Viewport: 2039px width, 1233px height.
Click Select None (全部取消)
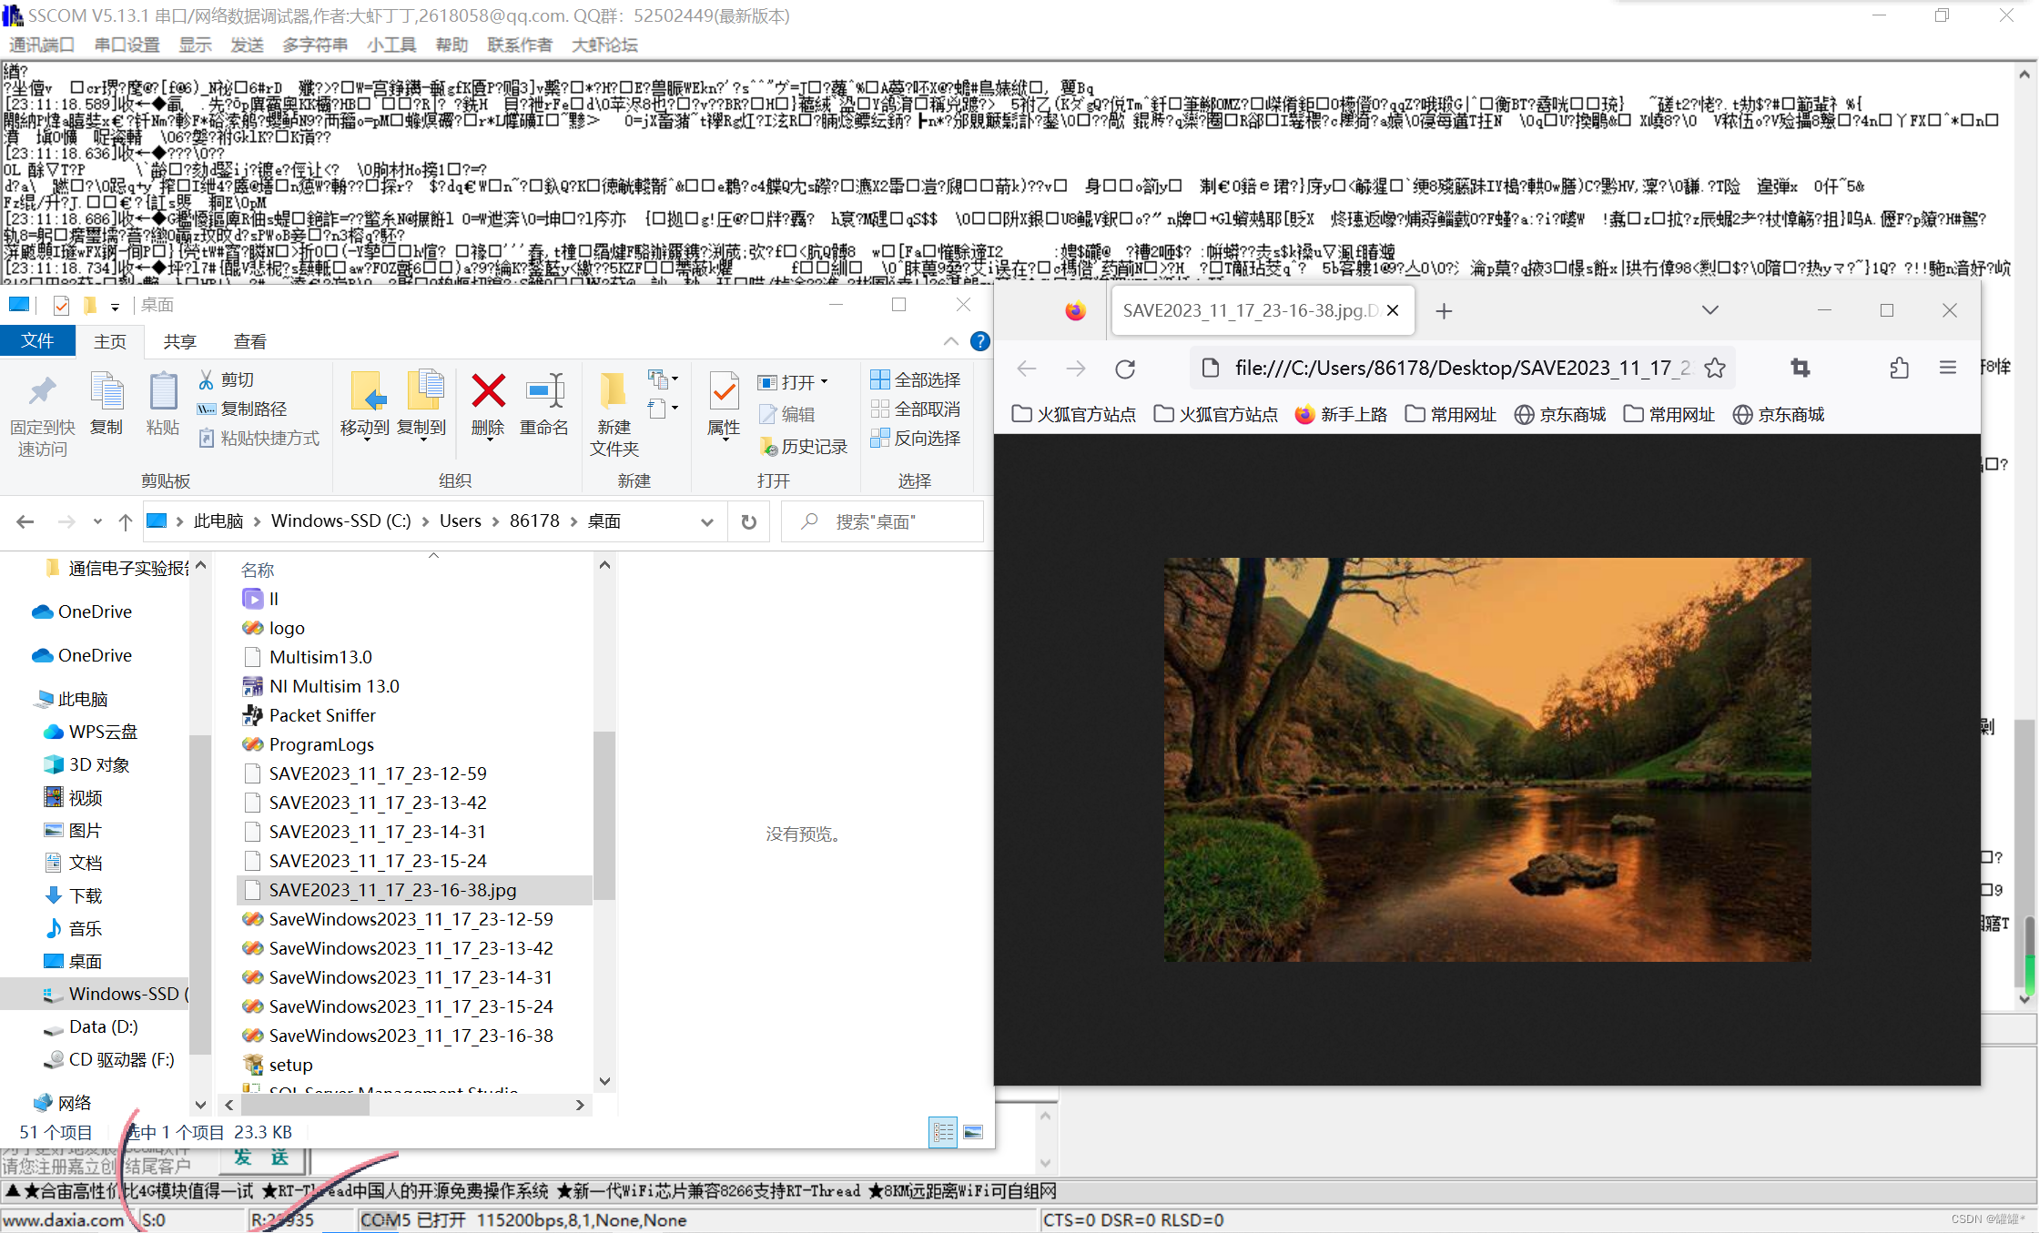[x=916, y=409]
